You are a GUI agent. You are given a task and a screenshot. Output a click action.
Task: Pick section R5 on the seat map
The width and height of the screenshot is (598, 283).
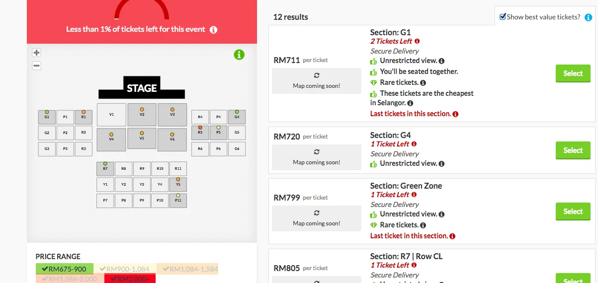coord(200,133)
